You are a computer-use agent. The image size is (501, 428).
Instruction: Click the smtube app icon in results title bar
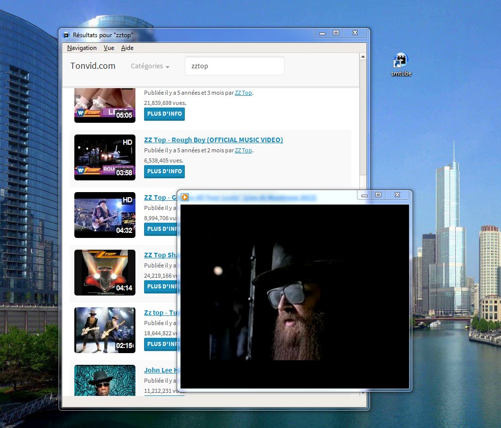(66, 35)
